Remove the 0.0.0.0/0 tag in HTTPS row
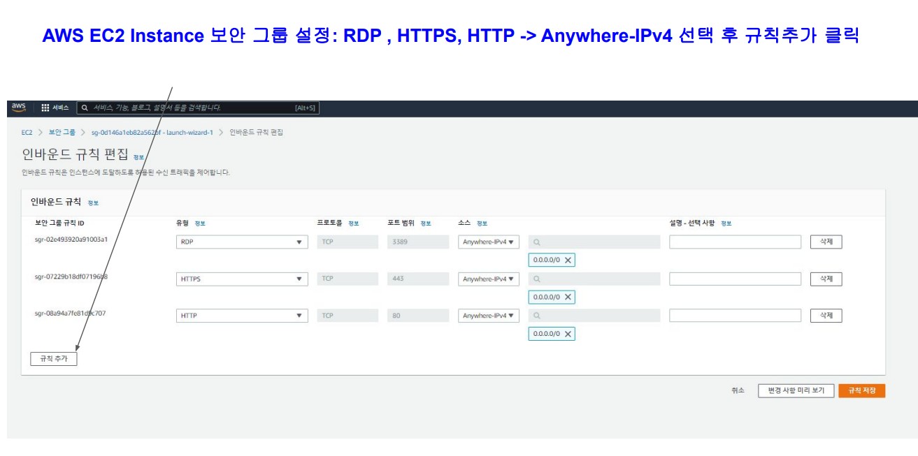Image resolution: width=918 pixels, height=456 pixels. pos(568,297)
